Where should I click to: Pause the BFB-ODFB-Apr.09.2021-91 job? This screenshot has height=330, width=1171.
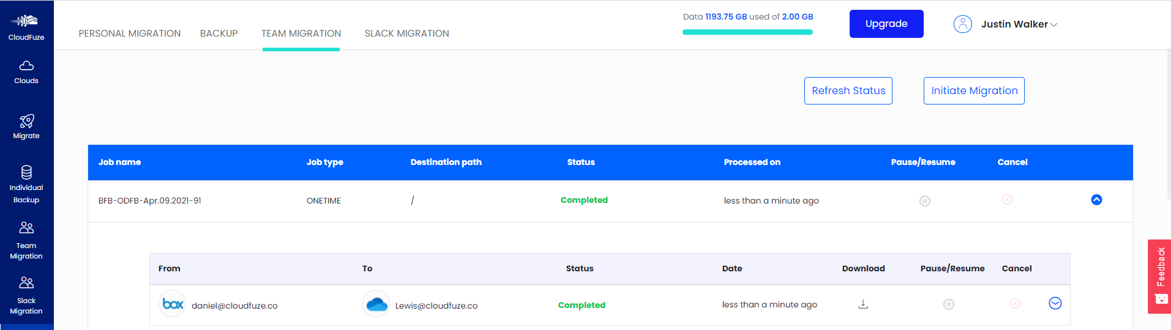pos(924,201)
